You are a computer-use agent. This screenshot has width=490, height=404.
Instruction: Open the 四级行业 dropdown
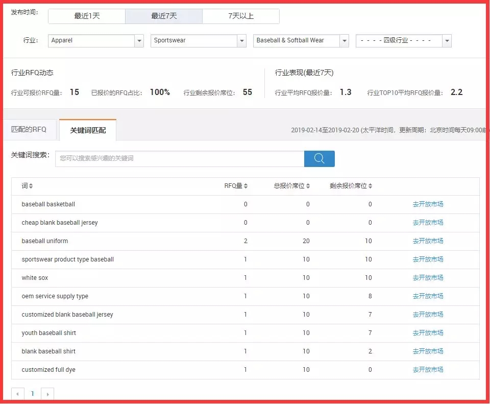447,41
